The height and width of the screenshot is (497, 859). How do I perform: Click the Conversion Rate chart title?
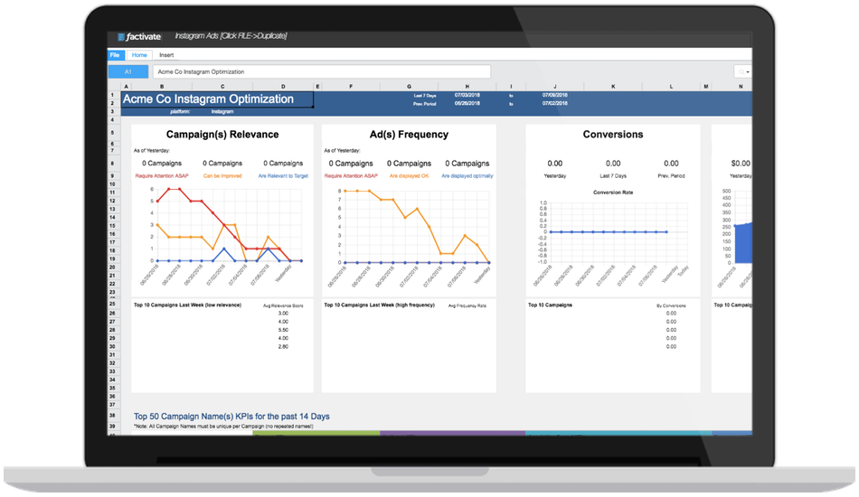613,192
